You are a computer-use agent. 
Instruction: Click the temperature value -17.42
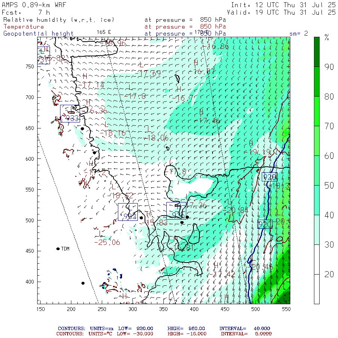click(x=222, y=275)
